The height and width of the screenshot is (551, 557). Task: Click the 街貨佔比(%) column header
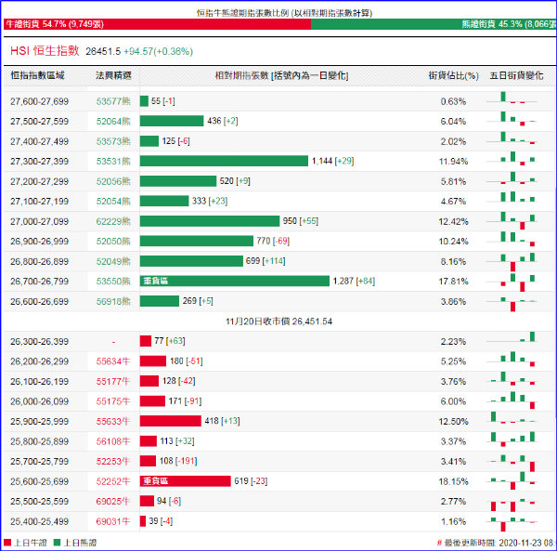453,75
